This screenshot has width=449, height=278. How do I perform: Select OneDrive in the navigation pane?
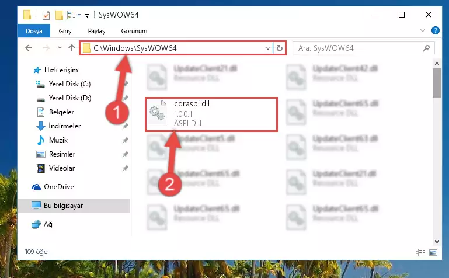pos(59,187)
